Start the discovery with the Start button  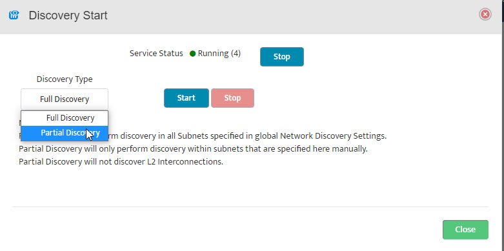click(x=186, y=98)
